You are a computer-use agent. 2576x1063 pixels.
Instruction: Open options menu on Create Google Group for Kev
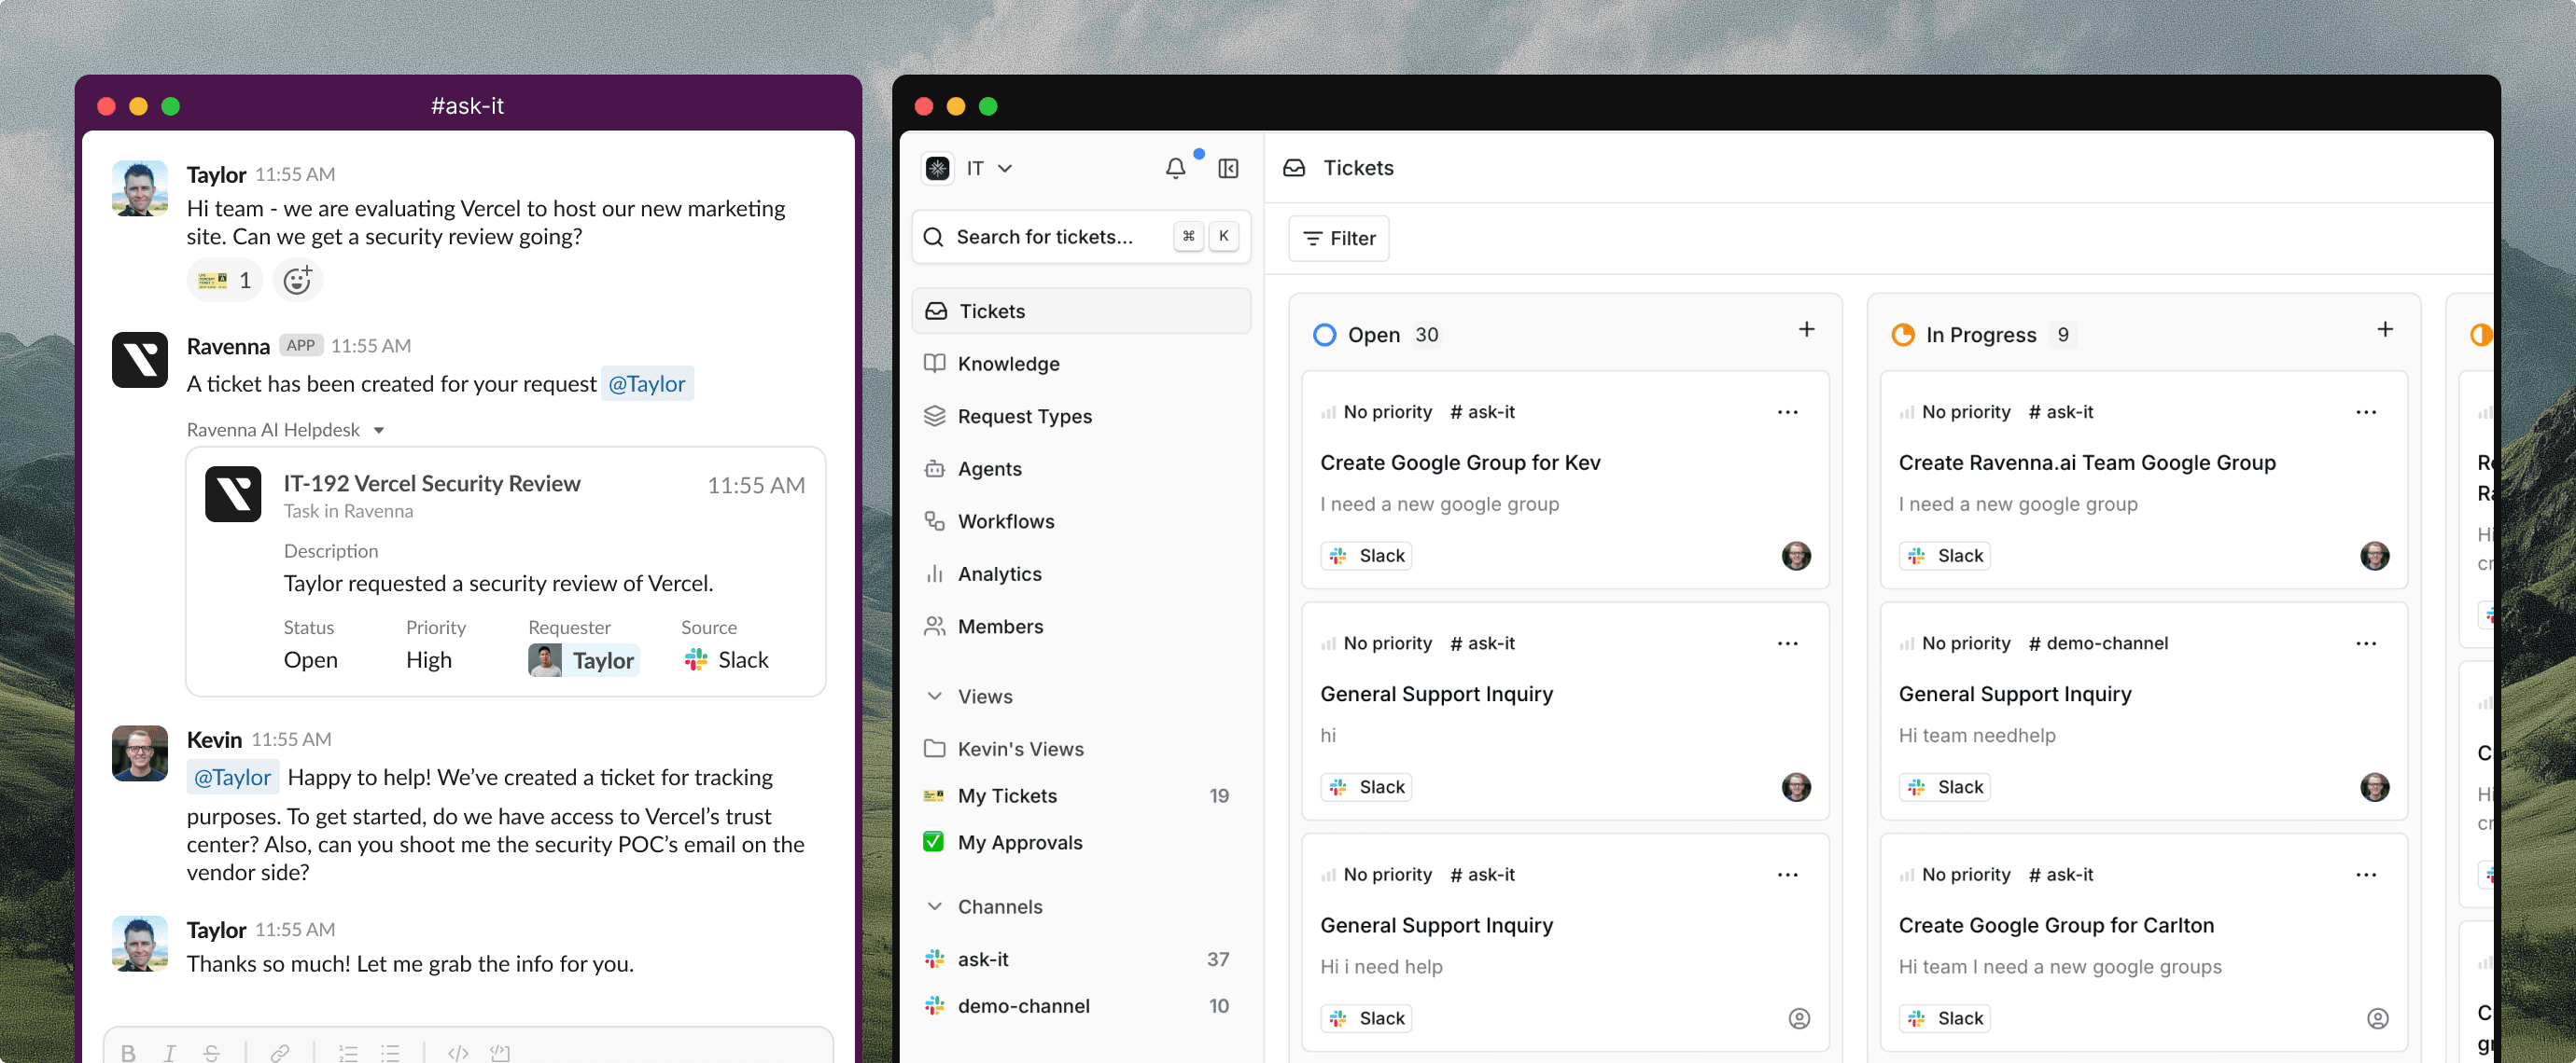click(x=1787, y=411)
